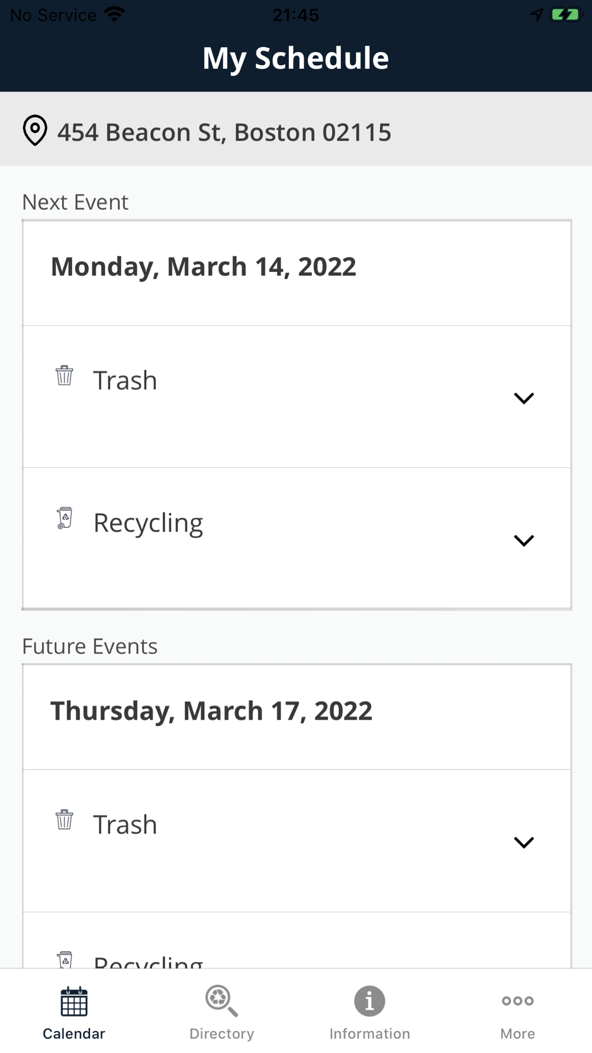Switch to the Directory tab label
This screenshot has width=592, height=1053.
pyautogui.click(x=221, y=1033)
